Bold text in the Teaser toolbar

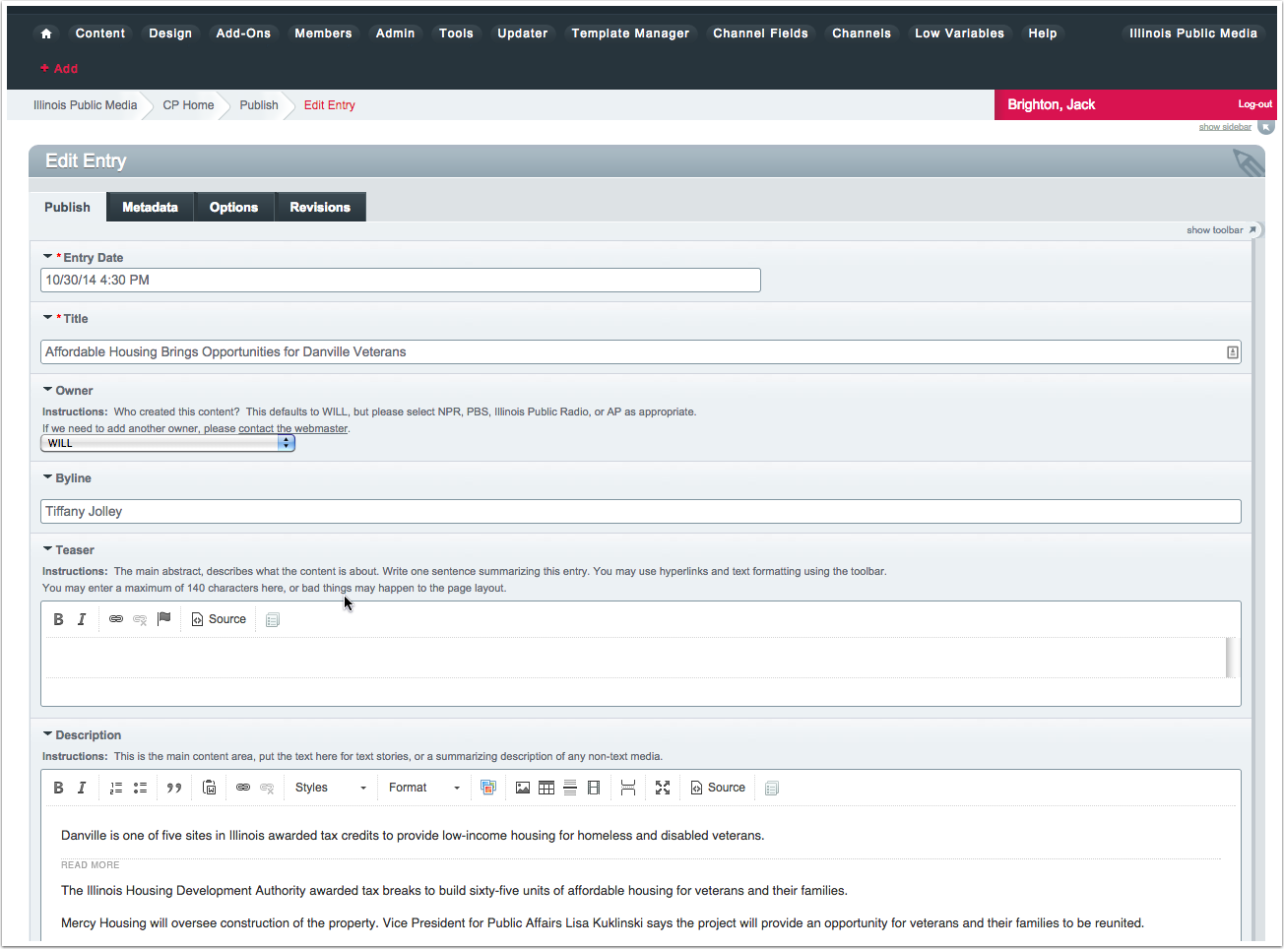(x=58, y=619)
